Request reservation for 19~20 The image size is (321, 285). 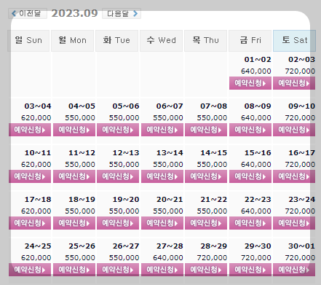click(118, 223)
